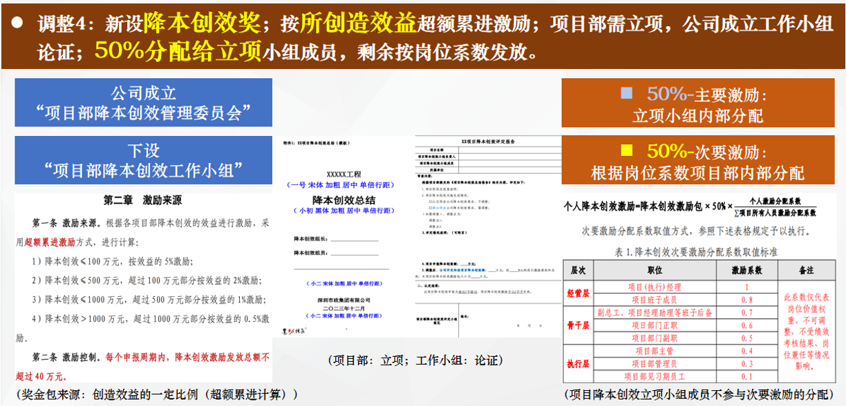Select coefficient 1 in the 项目(执行)经理 row
This screenshot has width=846, height=406.
(x=746, y=287)
